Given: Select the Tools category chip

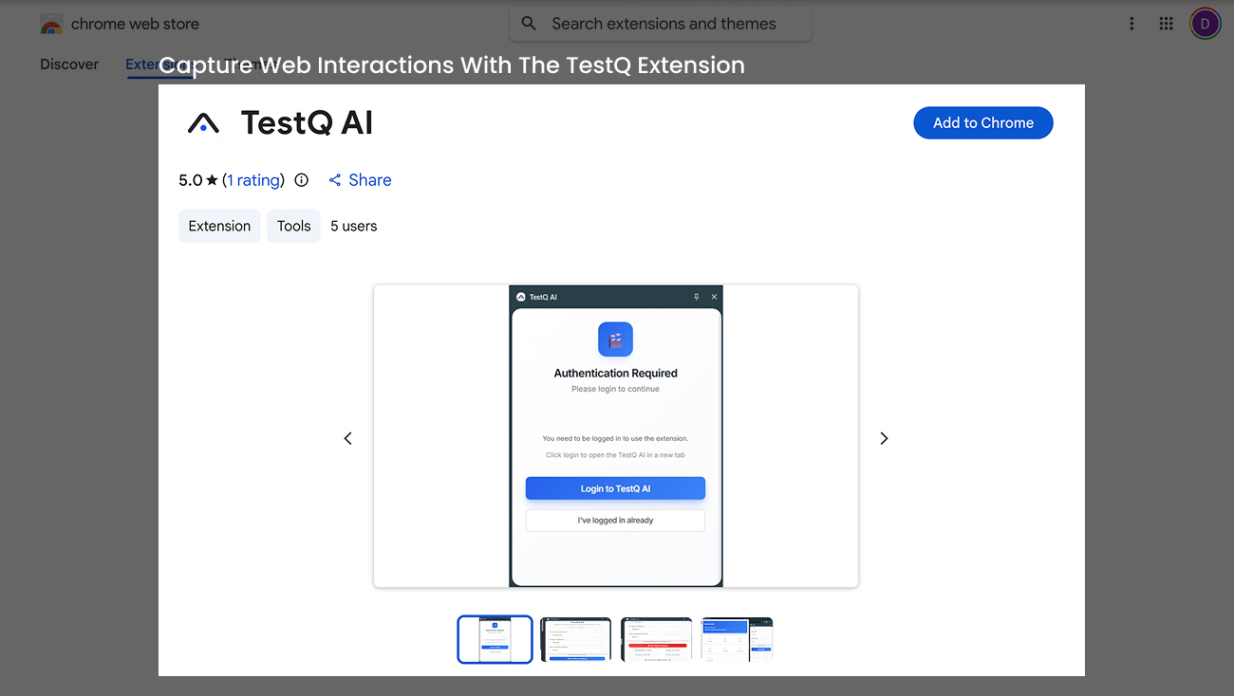Looking at the screenshot, I should click(293, 226).
